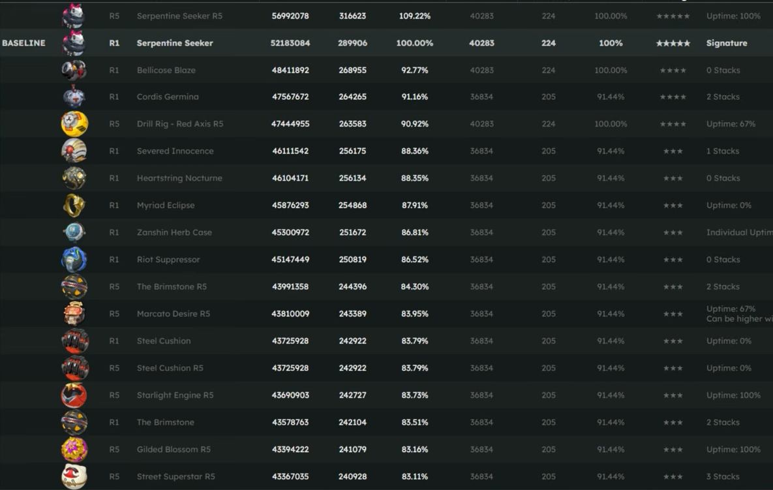Click the Signature note in baseline row
The width and height of the screenshot is (773, 490).
click(x=727, y=43)
